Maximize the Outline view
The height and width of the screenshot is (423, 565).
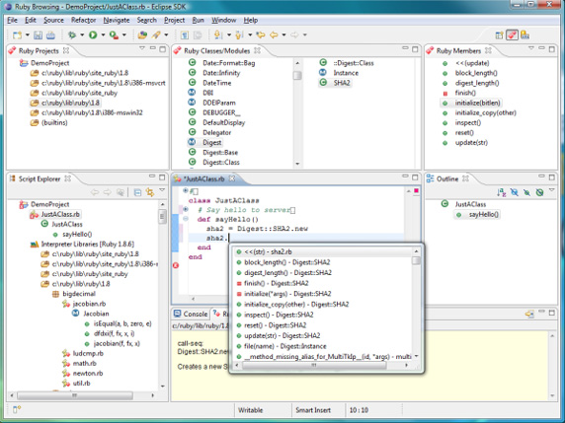tap(552, 177)
